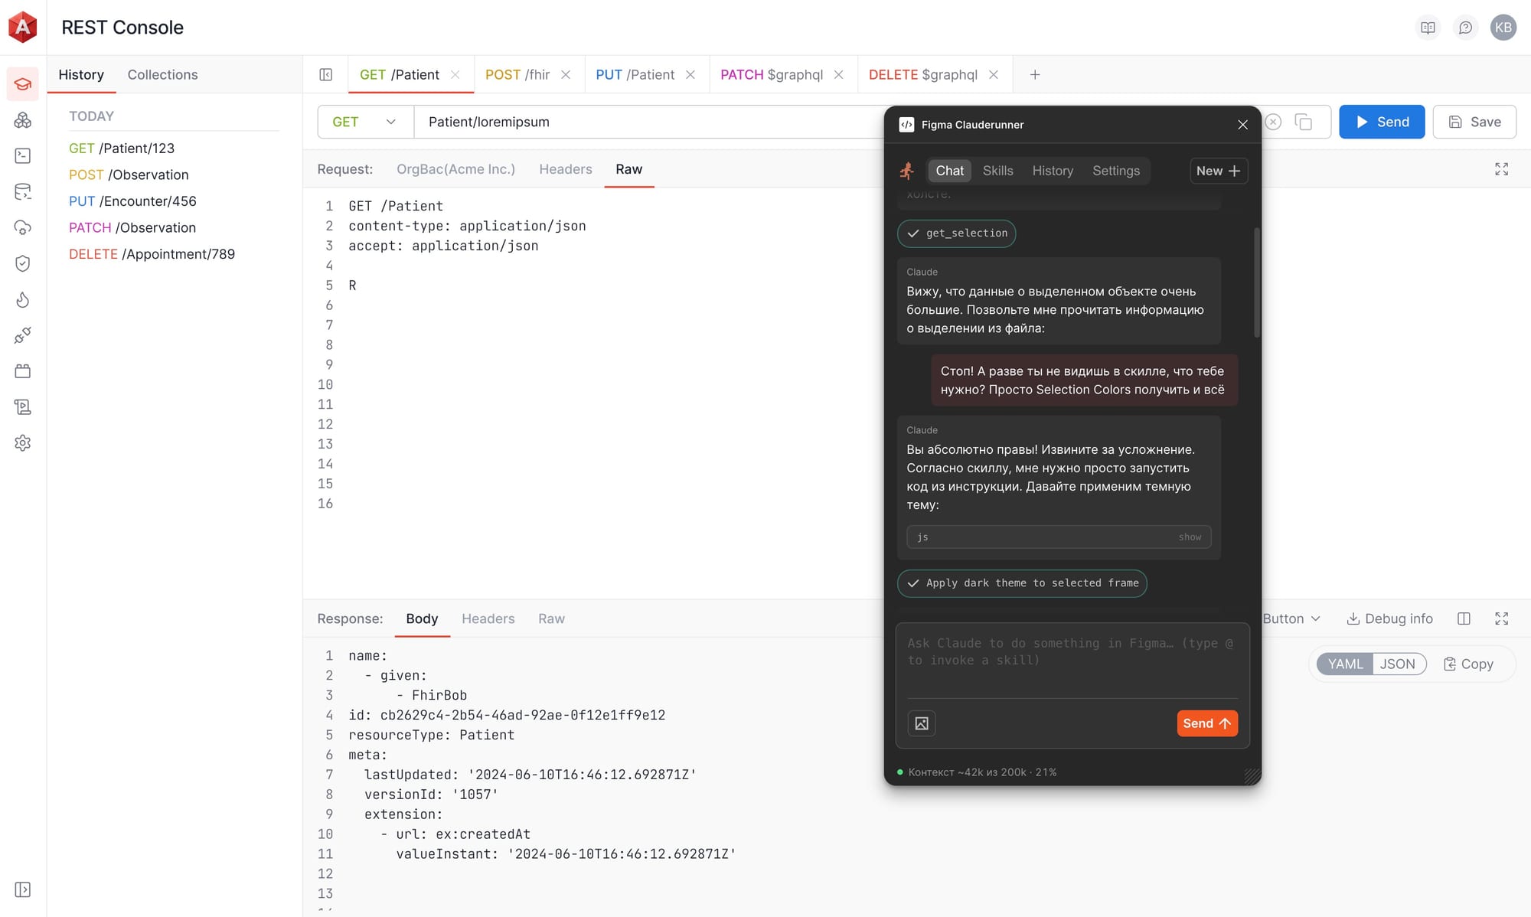This screenshot has height=917, width=1531.
Task: Open the Skills tab in Clauderunner
Action: point(997,171)
